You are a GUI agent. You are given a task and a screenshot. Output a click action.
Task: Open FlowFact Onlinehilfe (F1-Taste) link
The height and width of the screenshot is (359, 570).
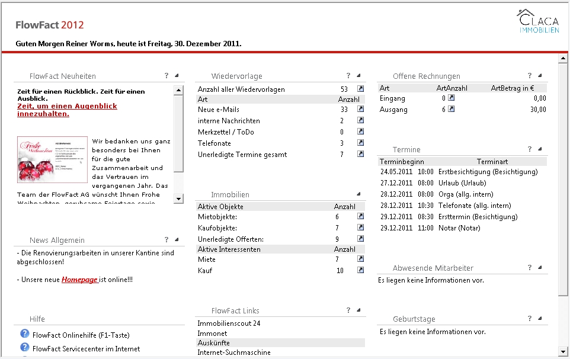coord(81,335)
